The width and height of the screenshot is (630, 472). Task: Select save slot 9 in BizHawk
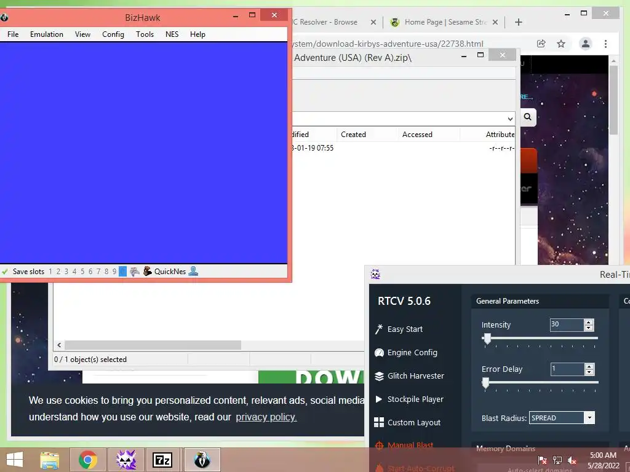point(114,272)
